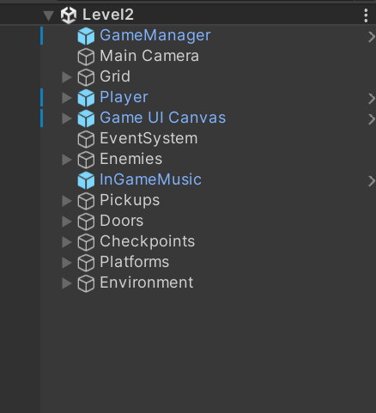Expand the Player prefab hierarchy arrow
376x413 pixels.
(67, 98)
